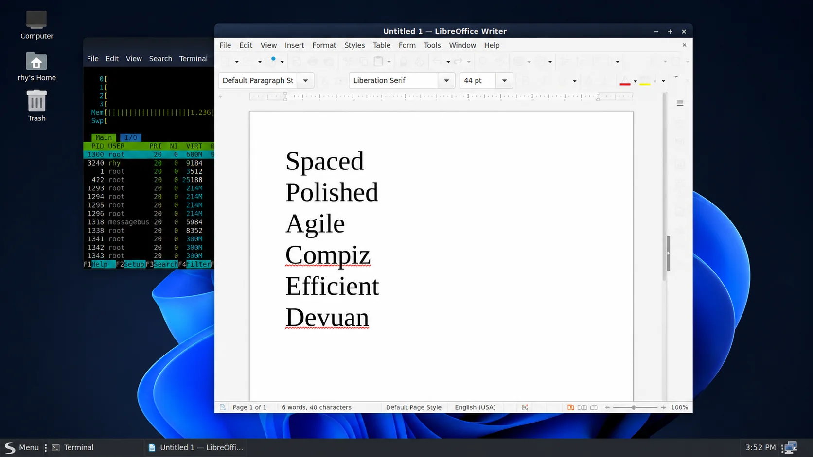Open the Computer desktop icon
This screenshot has width=813, height=457.
36,24
